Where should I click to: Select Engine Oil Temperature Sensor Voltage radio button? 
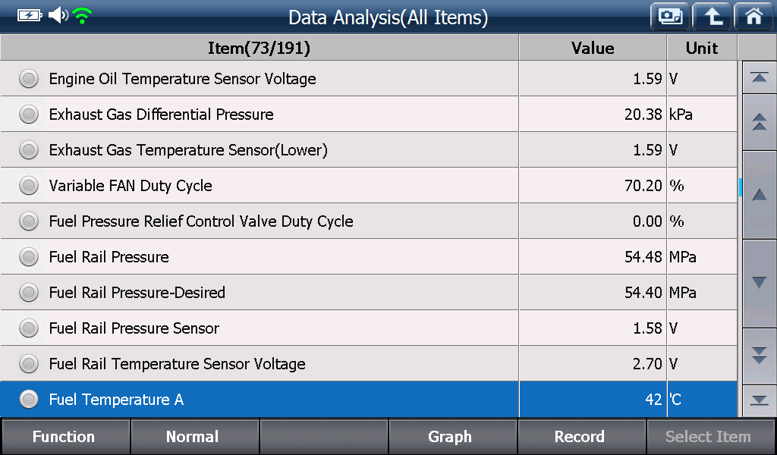[x=29, y=78]
